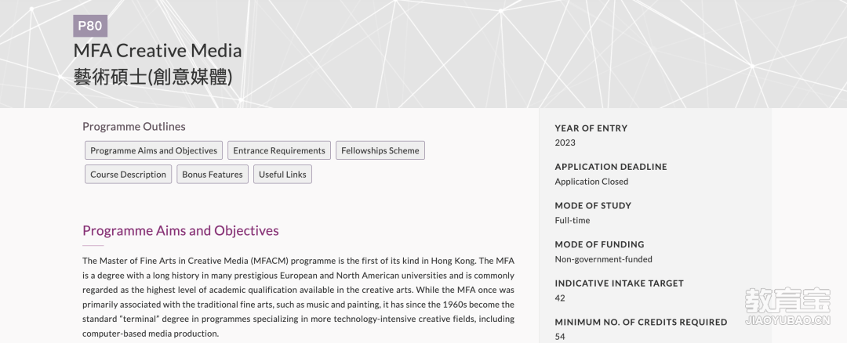Viewport: 847px width, 343px height.
Task: Click the MODE OF FUNDING label
Action: (x=600, y=245)
